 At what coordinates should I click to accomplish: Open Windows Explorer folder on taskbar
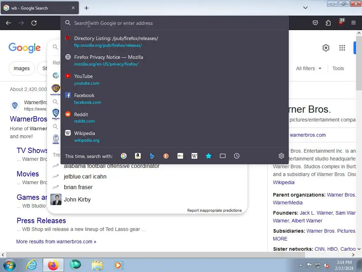pos(97,265)
